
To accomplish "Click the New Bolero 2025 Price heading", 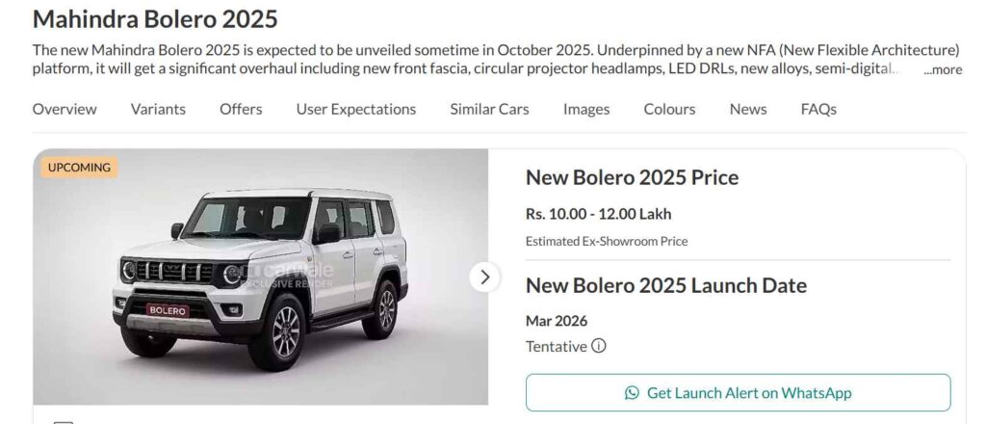I will [632, 177].
